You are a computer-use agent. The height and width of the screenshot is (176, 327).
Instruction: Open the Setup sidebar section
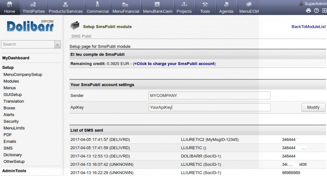[8, 68]
